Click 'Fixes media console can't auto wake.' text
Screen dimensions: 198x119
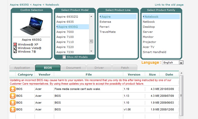(78, 89)
